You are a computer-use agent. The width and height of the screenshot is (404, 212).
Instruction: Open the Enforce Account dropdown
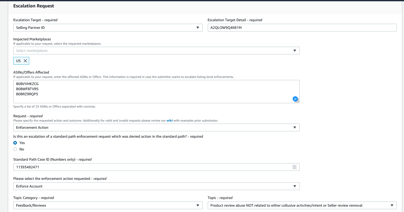click(x=156, y=186)
